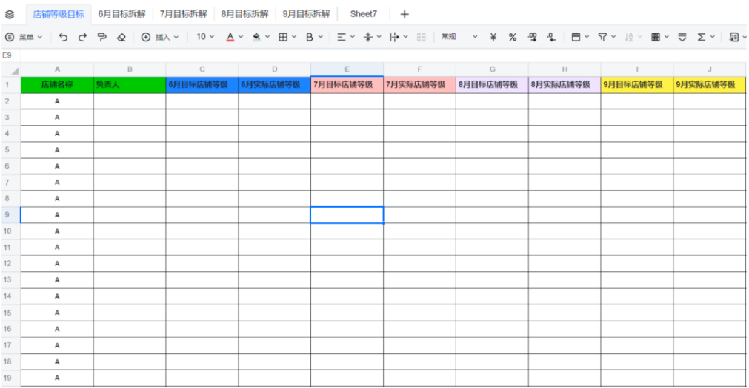749x388 pixels.
Task: Select the format painter tool
Action: pyautogui.click(x=102, y=37)
